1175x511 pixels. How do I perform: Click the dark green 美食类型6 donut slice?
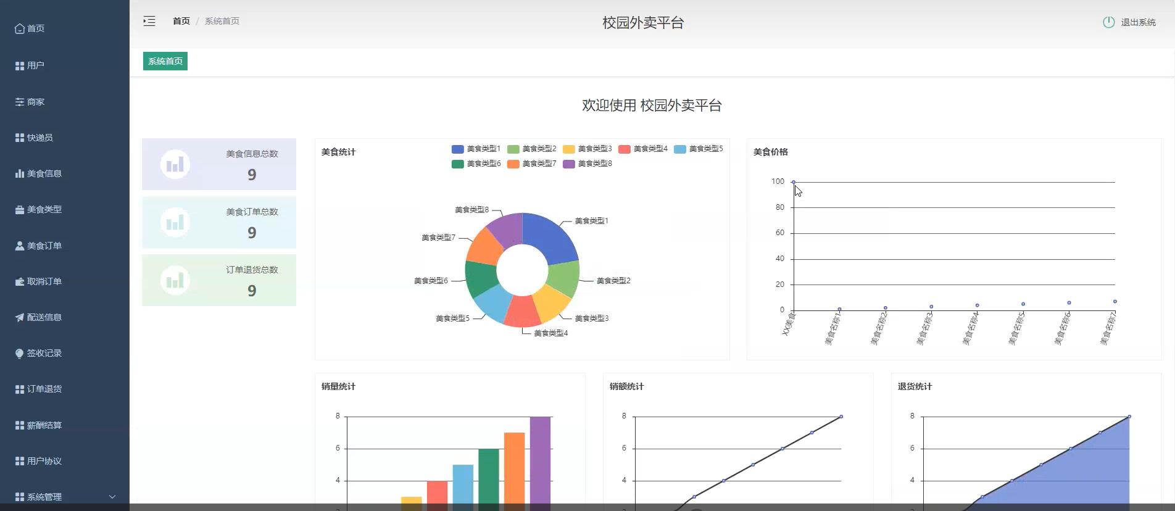[480, 278]
